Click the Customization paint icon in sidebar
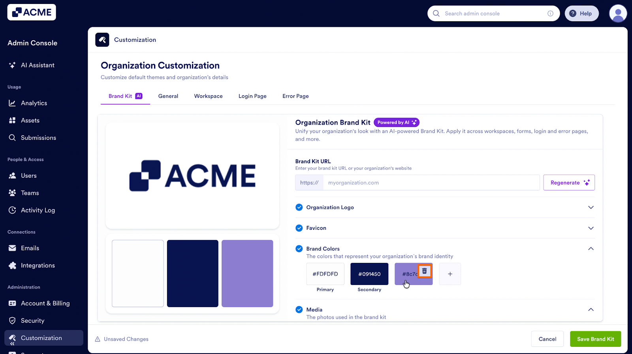632x354 pixels. click(12, 338)
